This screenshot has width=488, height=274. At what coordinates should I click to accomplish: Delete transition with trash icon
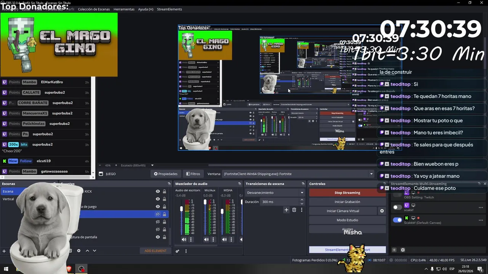click(294, 210)
